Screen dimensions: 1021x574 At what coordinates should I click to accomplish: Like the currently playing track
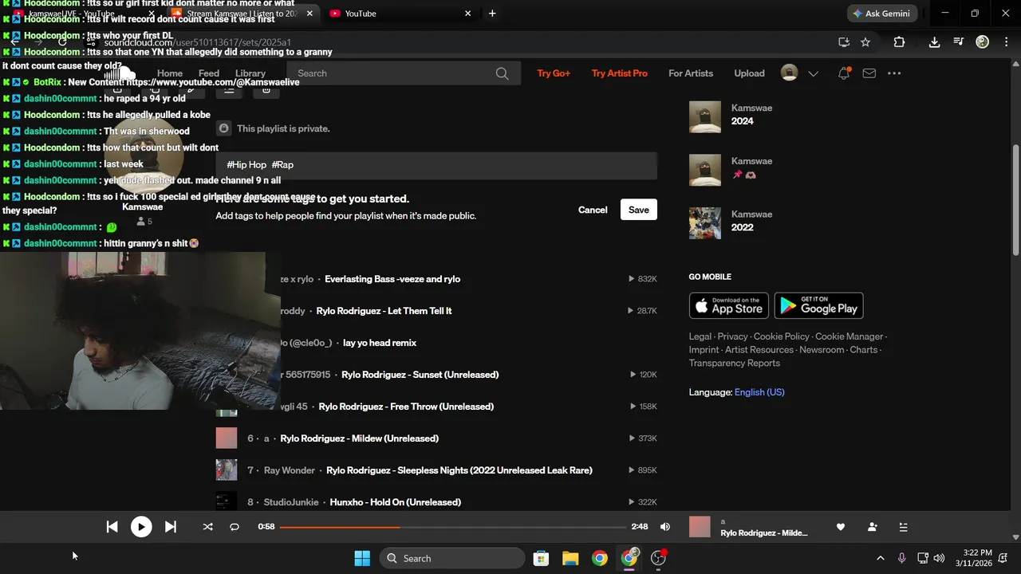[840, 527]
